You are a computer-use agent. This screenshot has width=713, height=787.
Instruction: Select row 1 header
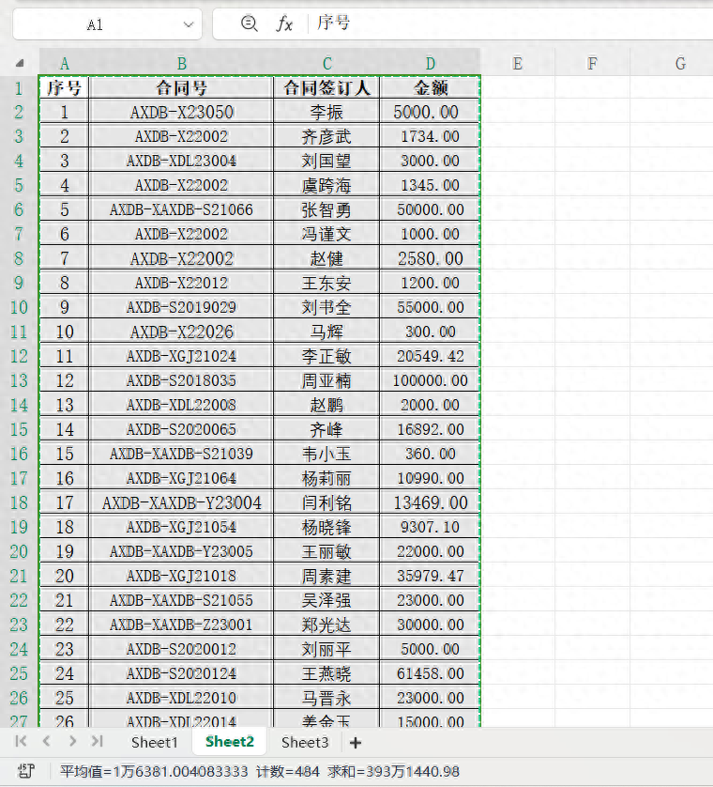pyautogui.click(x=19, y=88)
